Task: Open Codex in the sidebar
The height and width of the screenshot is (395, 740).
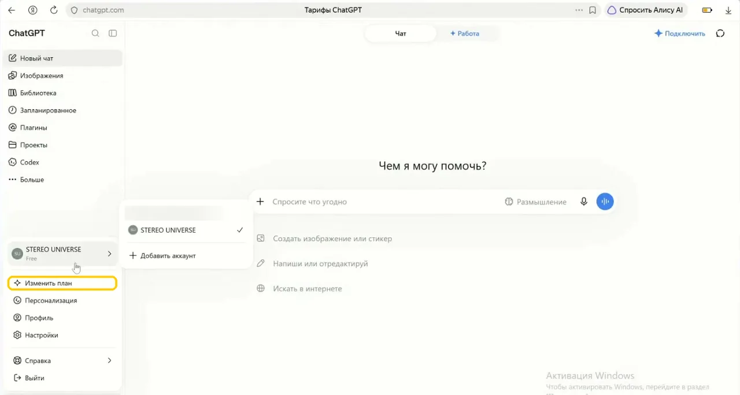Action: [62, 162]
